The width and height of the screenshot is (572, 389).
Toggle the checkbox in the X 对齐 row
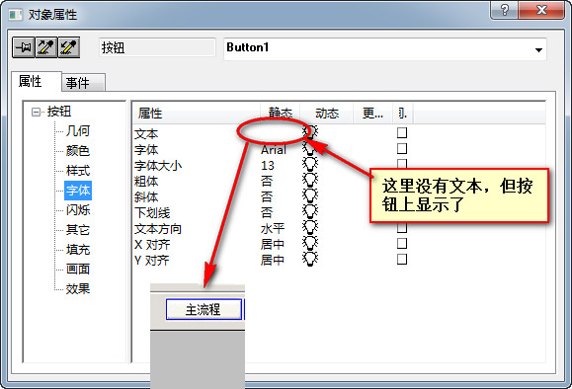[x=402, y=243]
